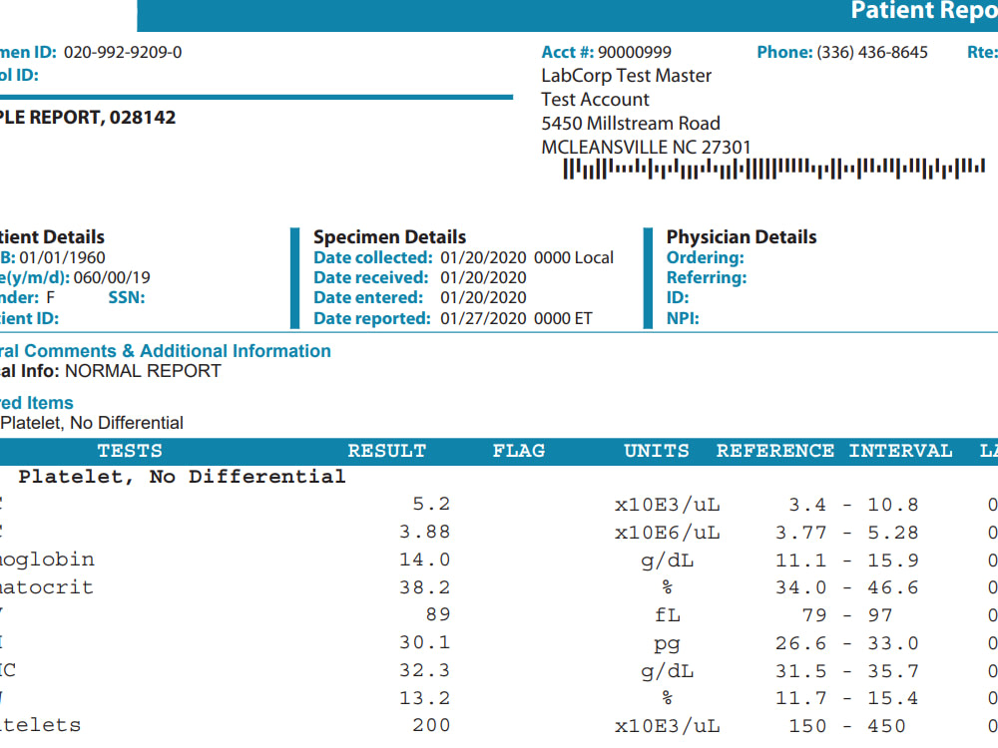Click 'MCLEANSVILLE NC 27301' text
This screenshot has height=748, width=998.
click(646, 148)
